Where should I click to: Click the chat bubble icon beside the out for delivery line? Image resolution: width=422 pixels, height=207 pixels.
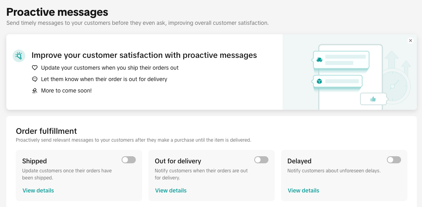click(35, 79)
